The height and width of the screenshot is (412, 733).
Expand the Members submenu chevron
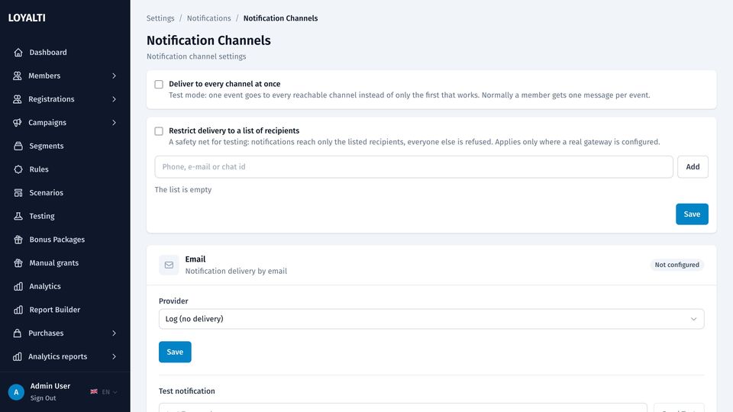coord(114,76)
